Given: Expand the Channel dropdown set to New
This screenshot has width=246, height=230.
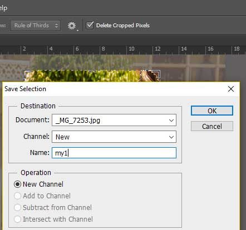Looking at the screenshot, I should coord(114,137).
